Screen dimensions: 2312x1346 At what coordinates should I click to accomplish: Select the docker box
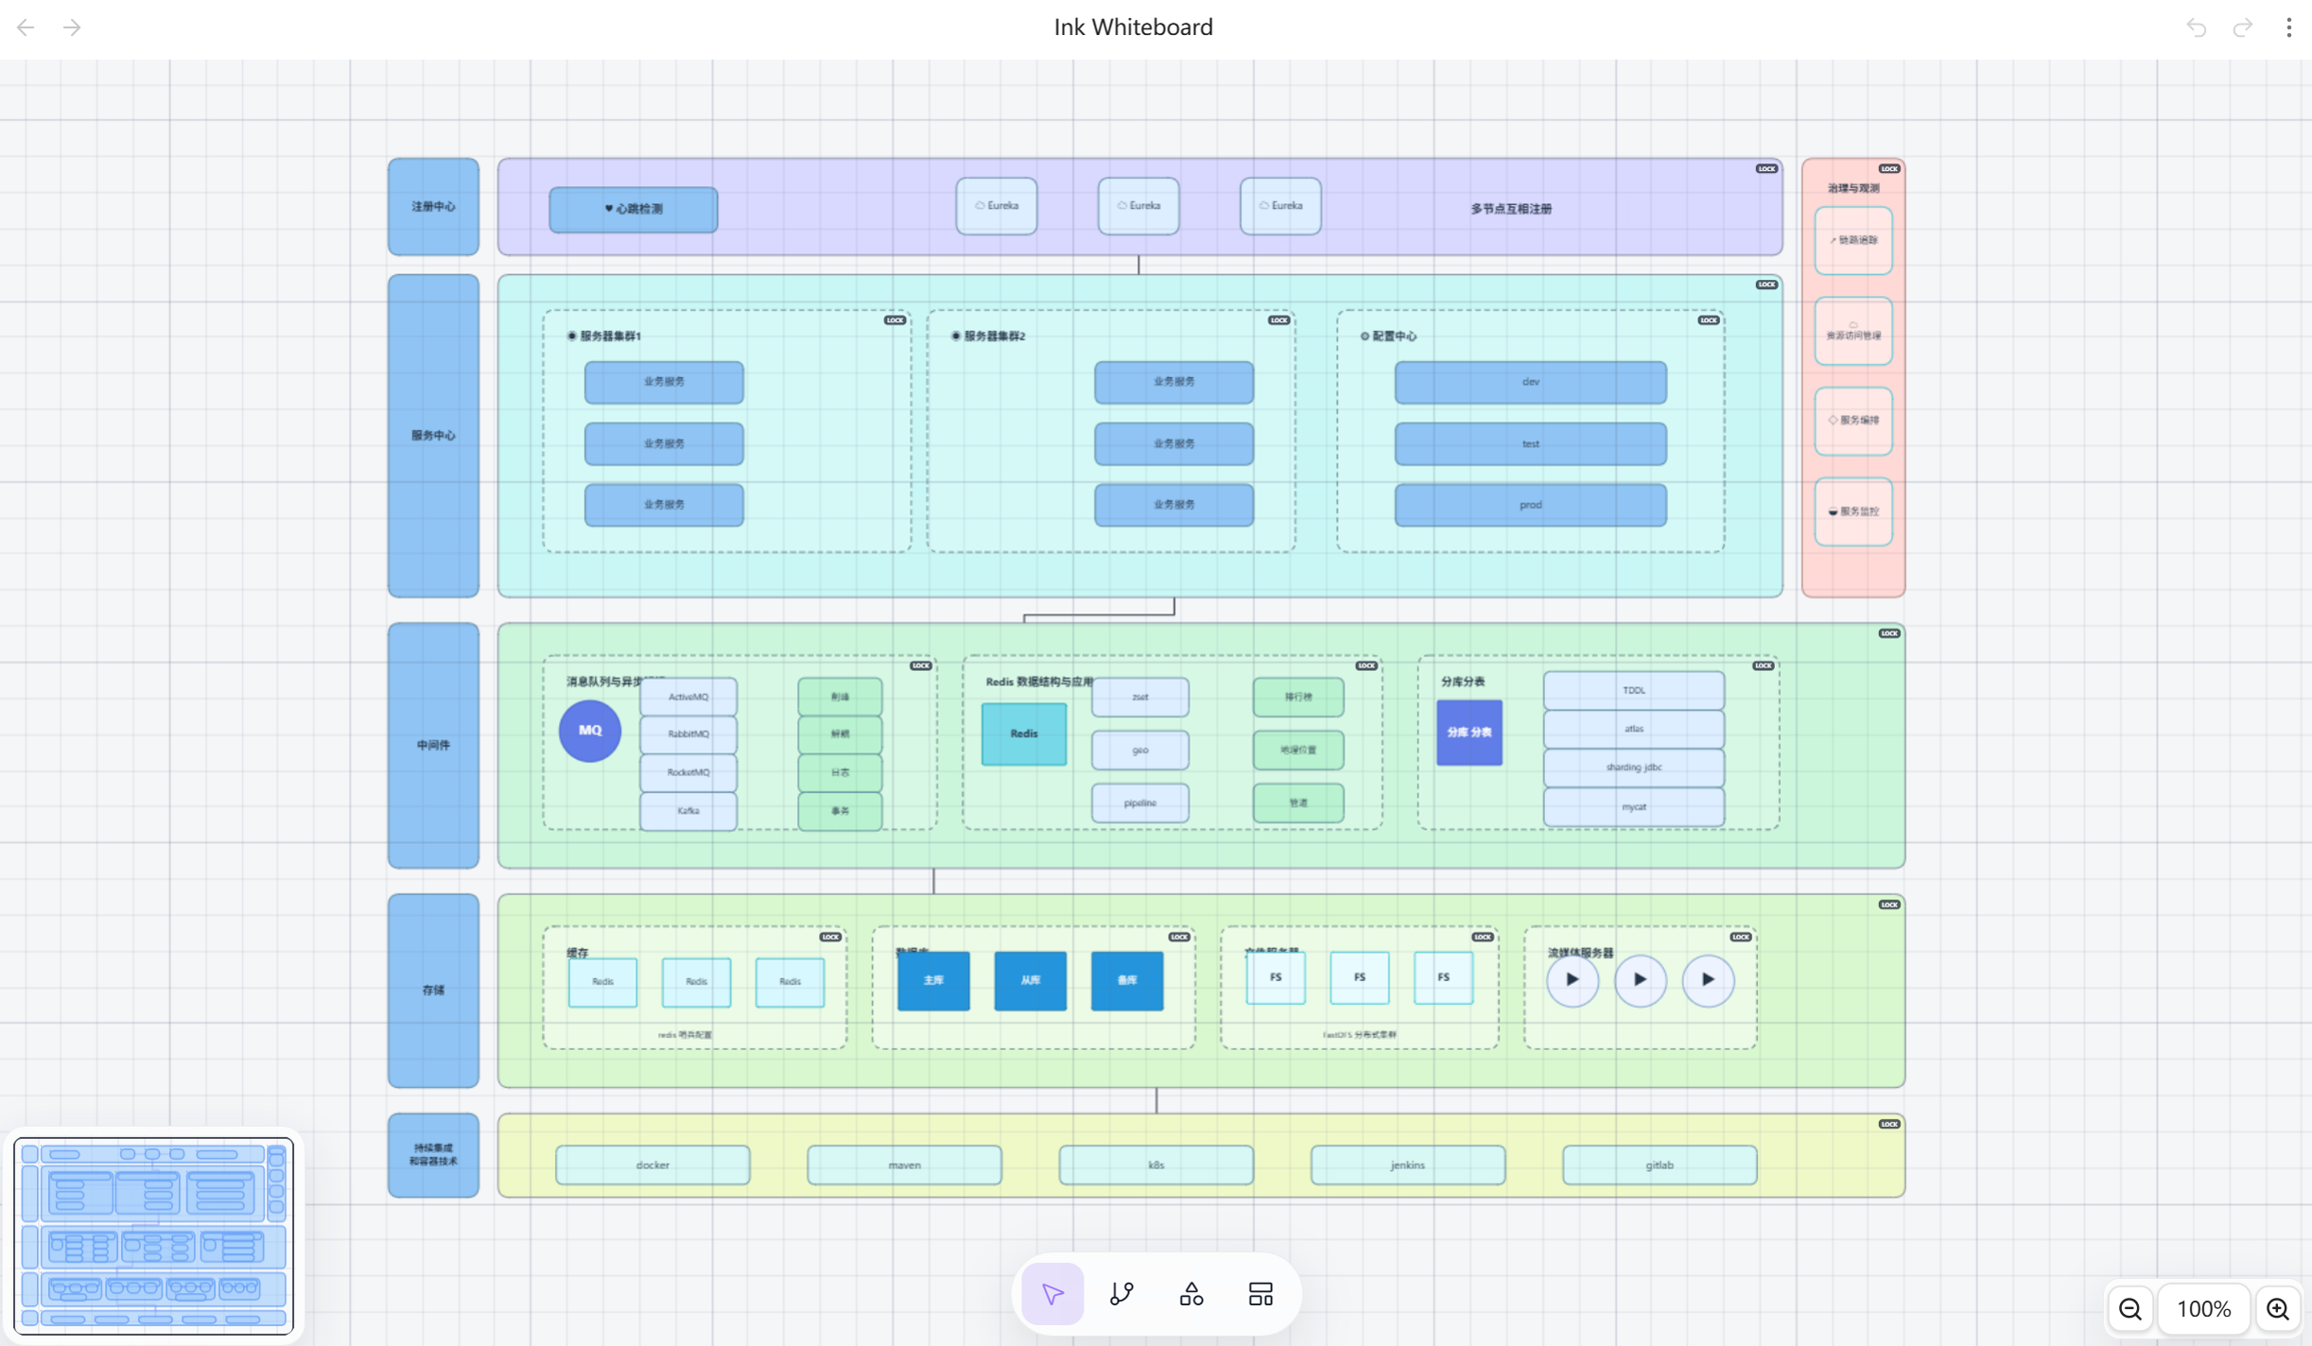click(x=652, y=1165)
